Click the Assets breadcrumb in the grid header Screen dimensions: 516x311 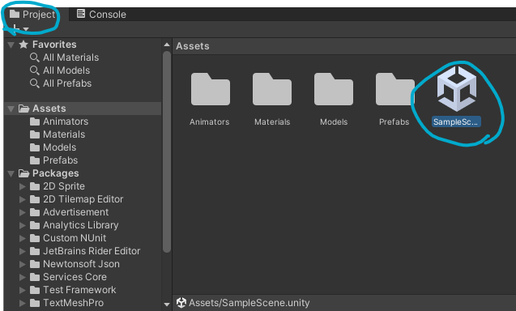coord(193,46)
